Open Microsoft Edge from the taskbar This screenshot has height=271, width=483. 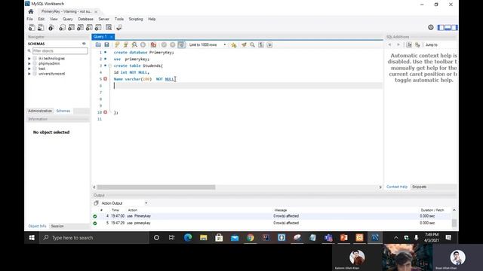coord(188,238)
